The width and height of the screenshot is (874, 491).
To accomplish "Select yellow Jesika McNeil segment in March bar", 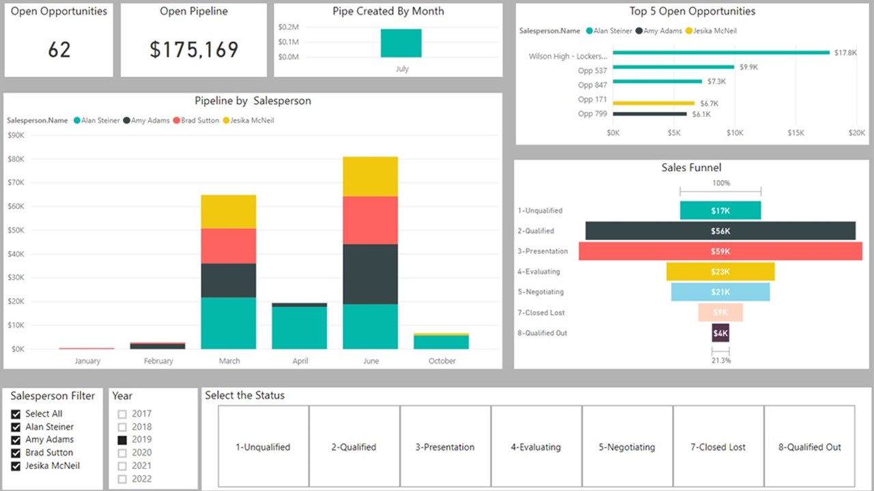I will tap(229, 211).
